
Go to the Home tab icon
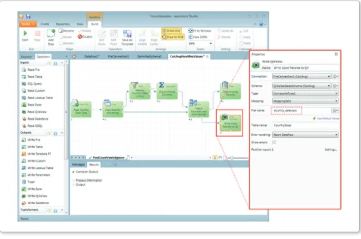coord(74,57)
